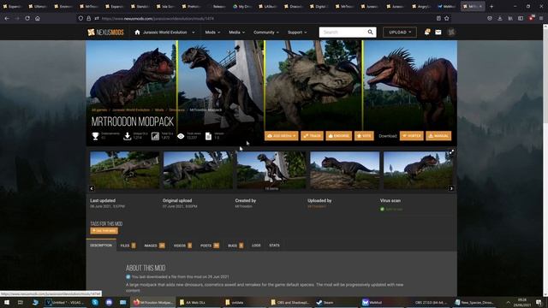Go to the game home icon
The image size is (548, 308).
(137, 33)
